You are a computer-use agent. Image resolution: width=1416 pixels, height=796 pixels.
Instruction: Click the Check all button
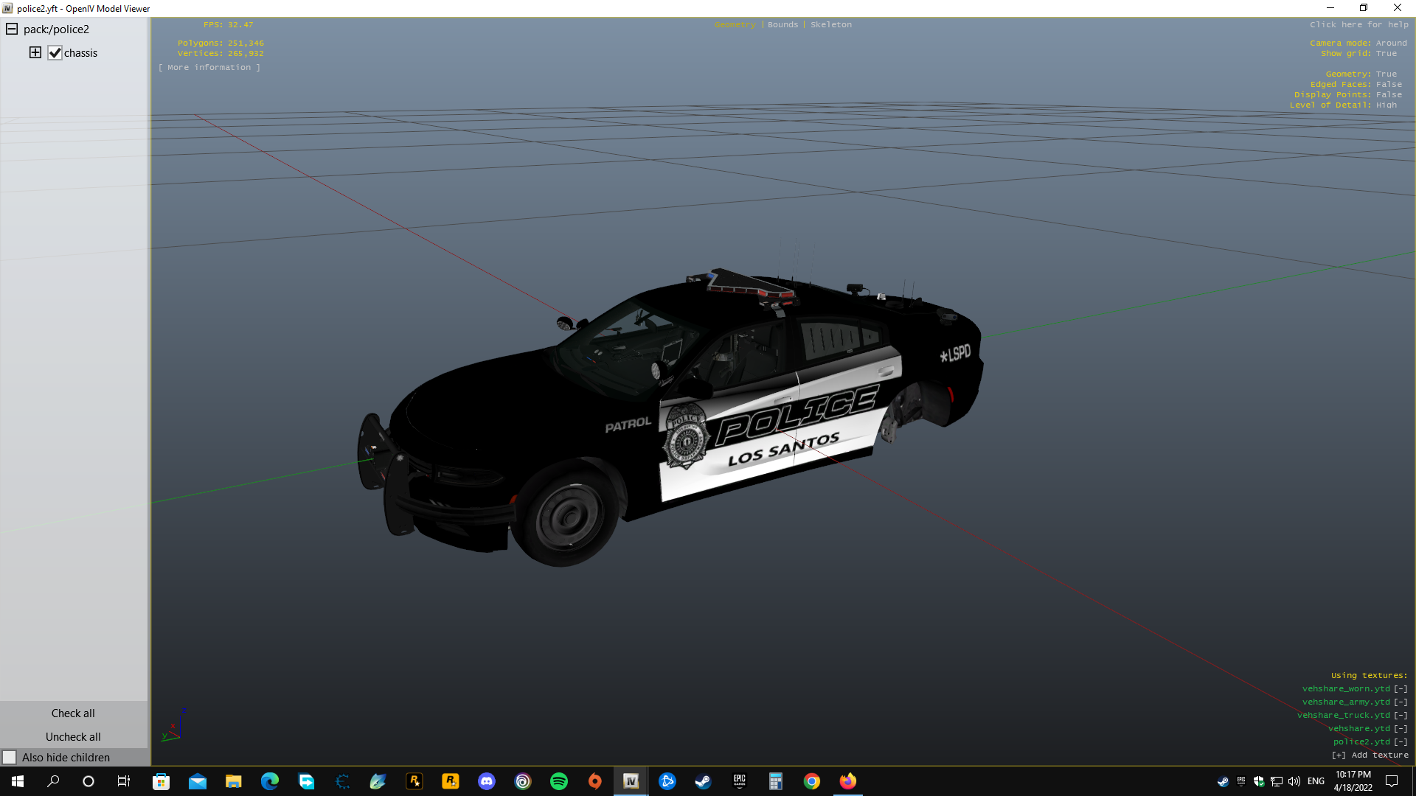[x=73, y=713]
